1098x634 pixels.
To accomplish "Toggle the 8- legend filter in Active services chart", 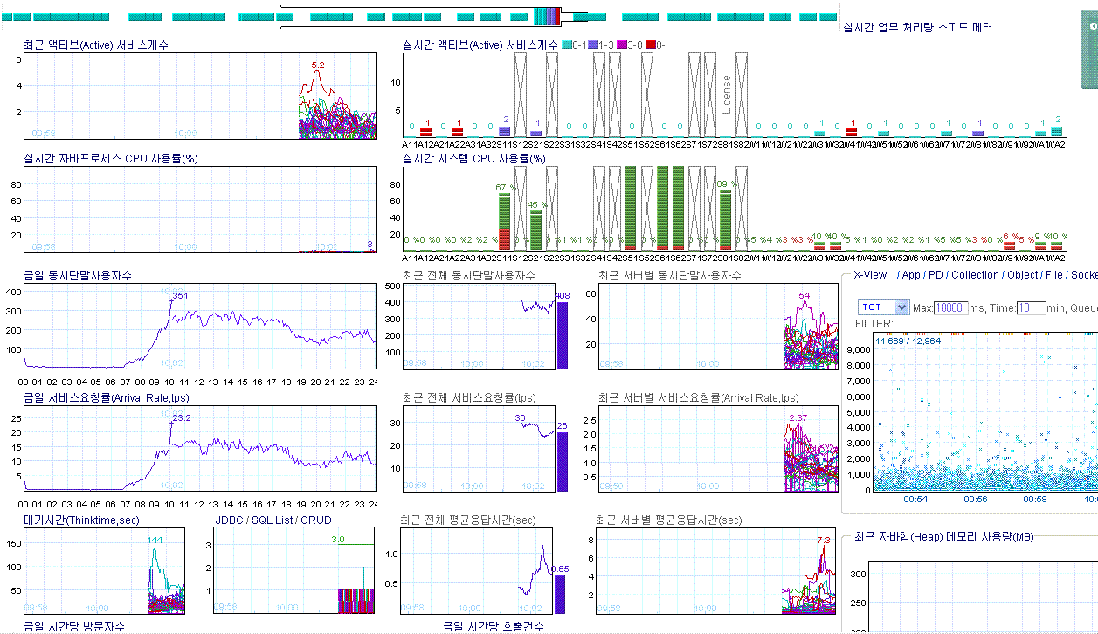I will (657, 44).
